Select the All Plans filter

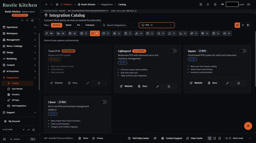57,25
